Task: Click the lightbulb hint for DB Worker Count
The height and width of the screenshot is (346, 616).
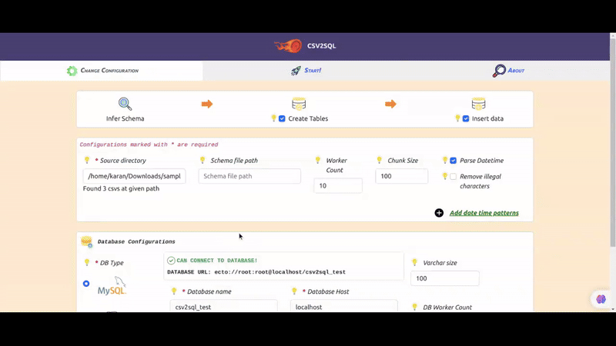Action: pyautogui.click(x=414, y=307)
